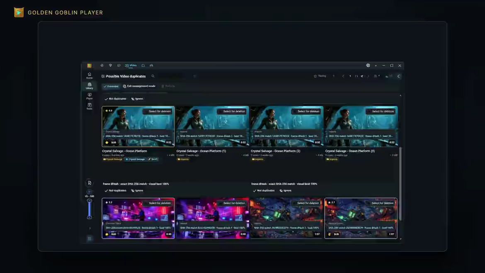Open the Library section in sidebar

click(x=90, y=86)
